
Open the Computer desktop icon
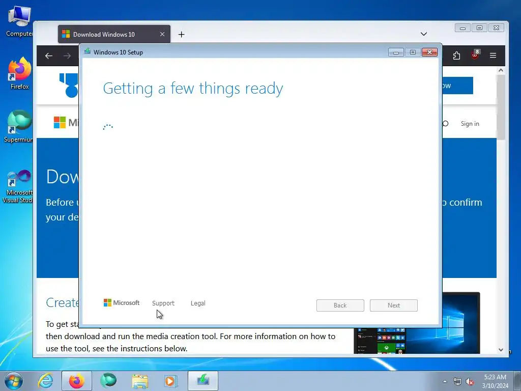pos(19,21)
